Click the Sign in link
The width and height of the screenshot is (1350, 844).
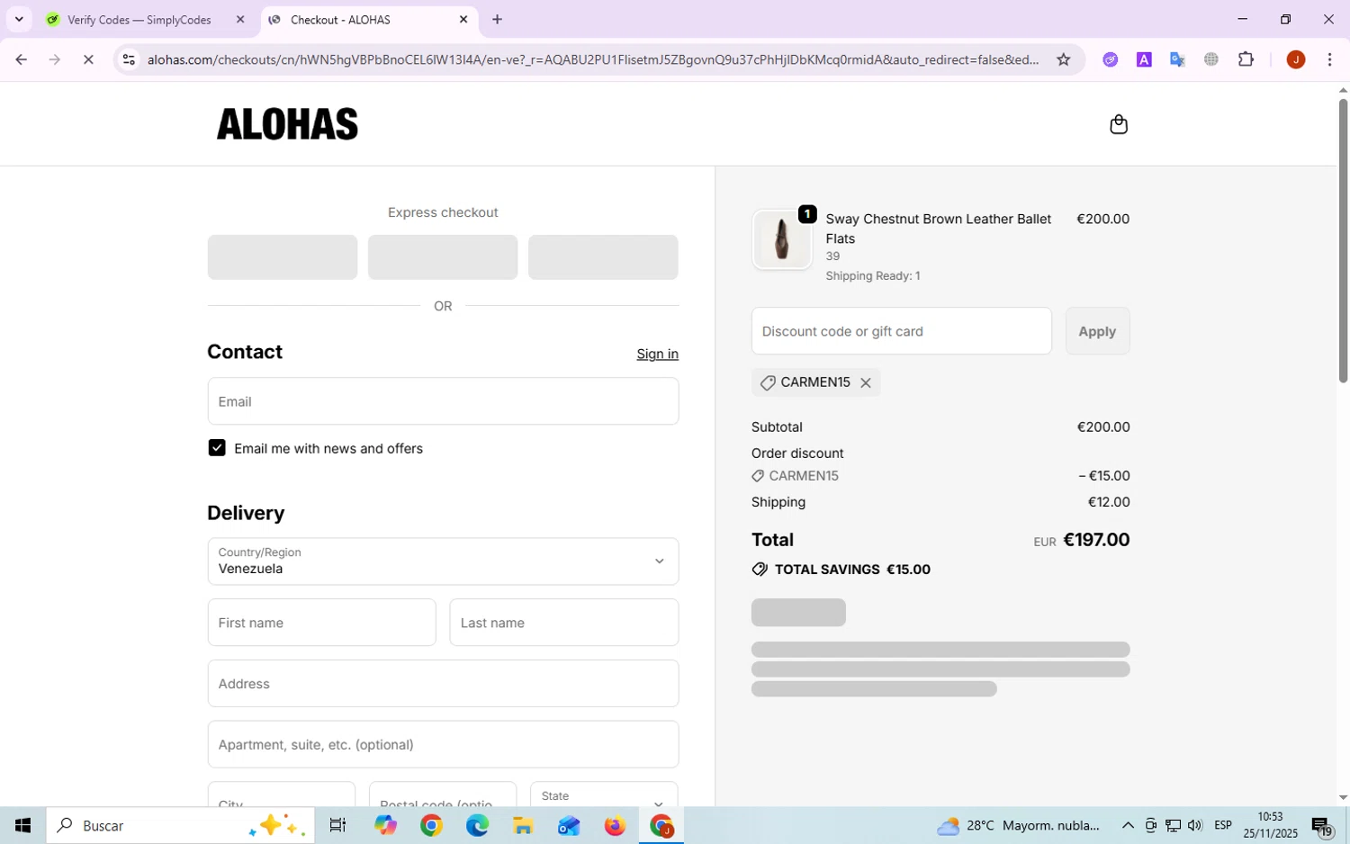[657, 354]
